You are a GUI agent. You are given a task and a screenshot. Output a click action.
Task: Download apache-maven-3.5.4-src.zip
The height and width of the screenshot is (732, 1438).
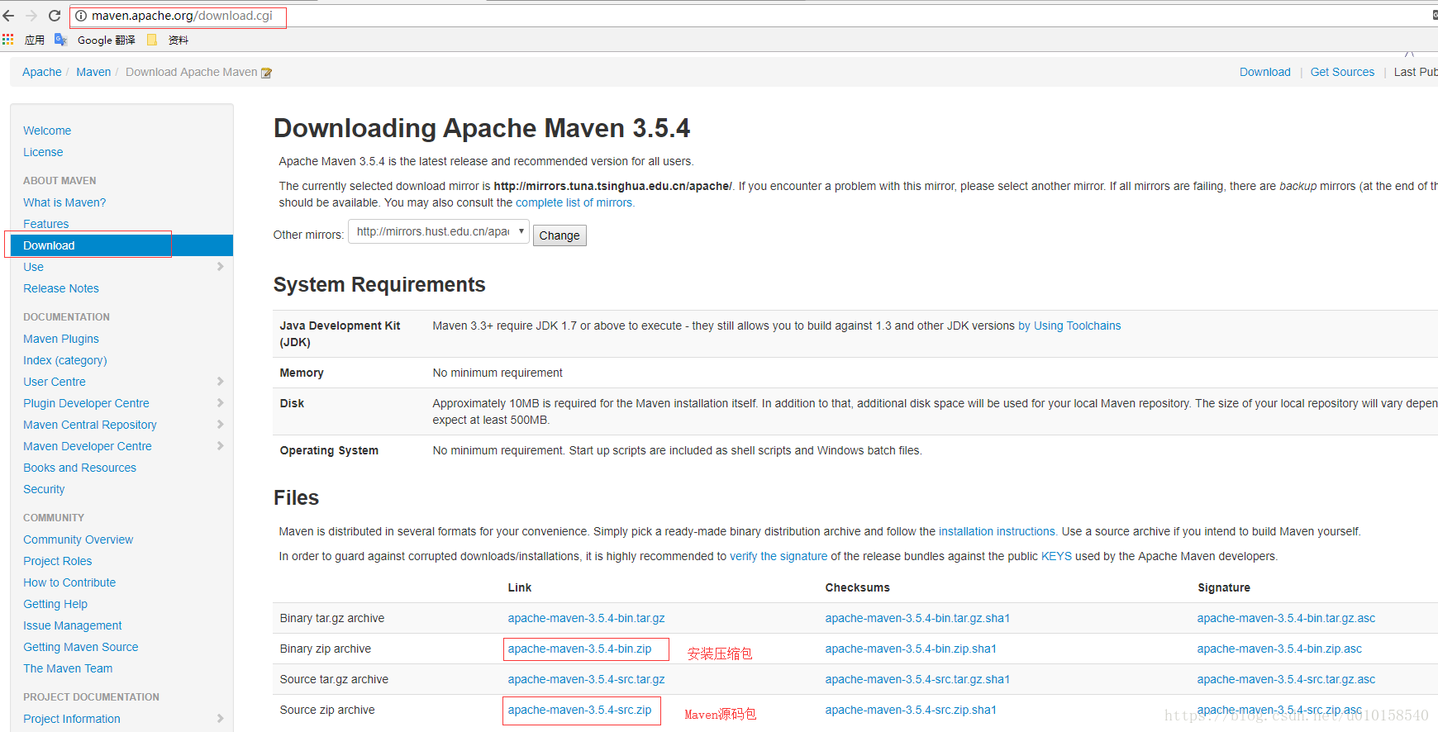[579, 710]
